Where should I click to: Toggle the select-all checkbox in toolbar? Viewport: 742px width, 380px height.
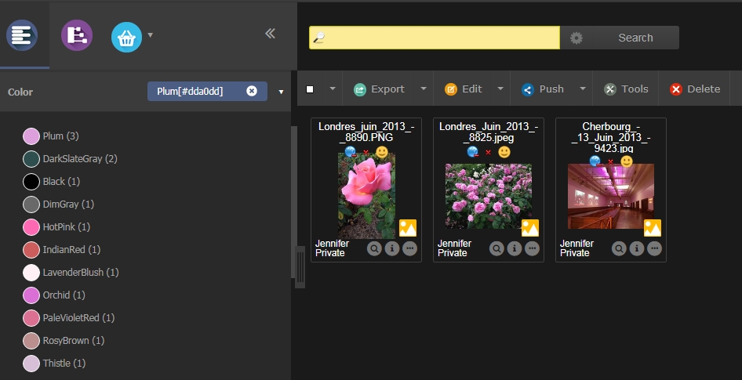[x=311, y=89]
